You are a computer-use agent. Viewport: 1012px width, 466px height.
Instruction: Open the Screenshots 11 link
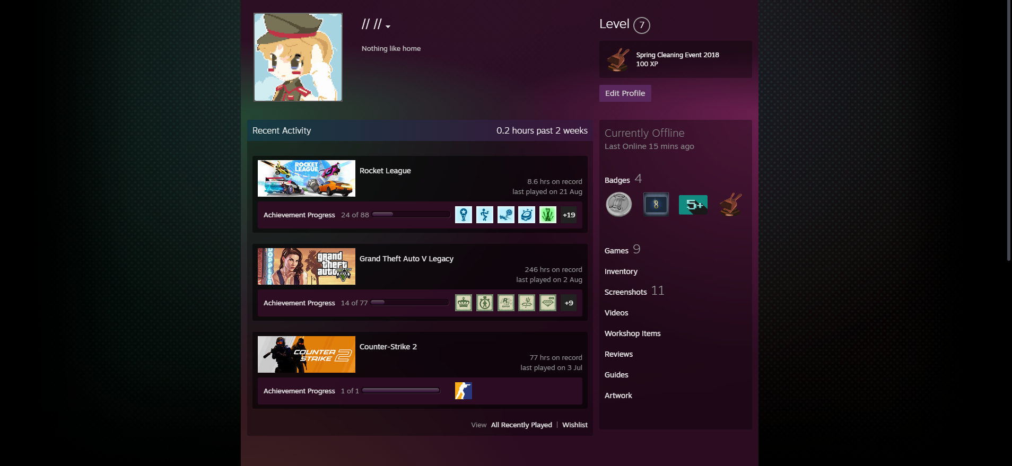click(x=634, y=291)
